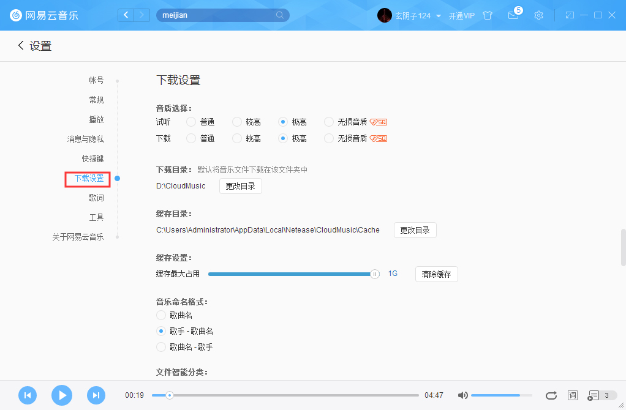Screen dimensions: 626x410
Task: Open 开通VIP subscription link
Action: click(x=462, y=15)
